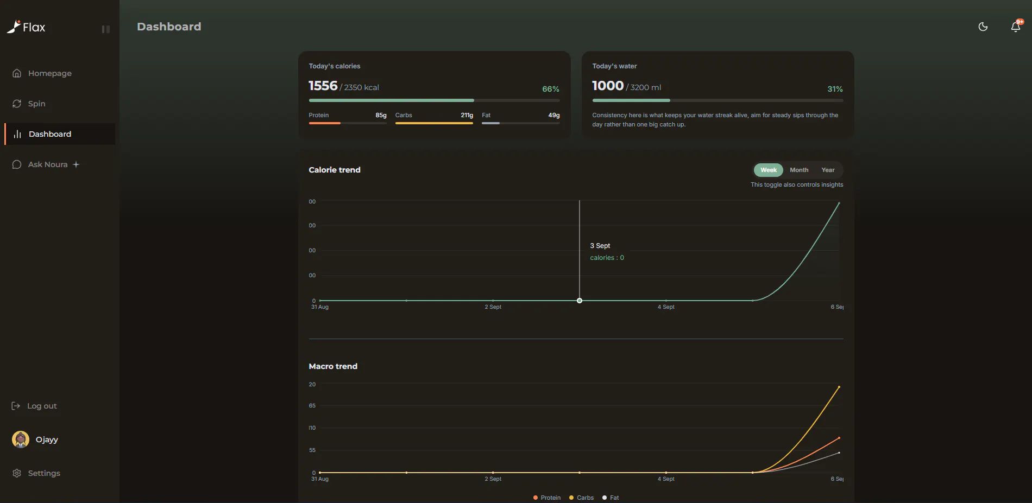Click the Settings gear icon
1032x503 pixels.
[17, 473]
